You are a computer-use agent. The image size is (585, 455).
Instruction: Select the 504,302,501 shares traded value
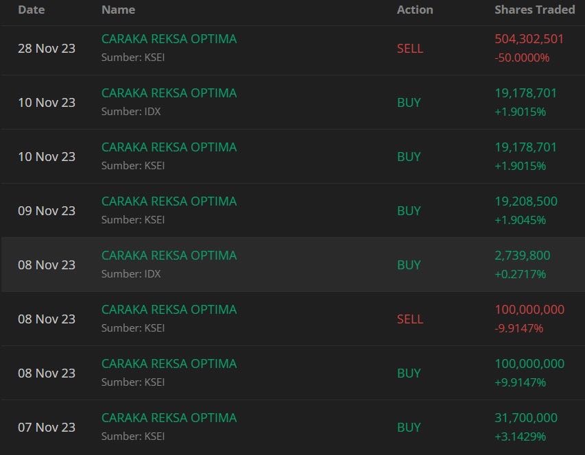click(529, 39)
